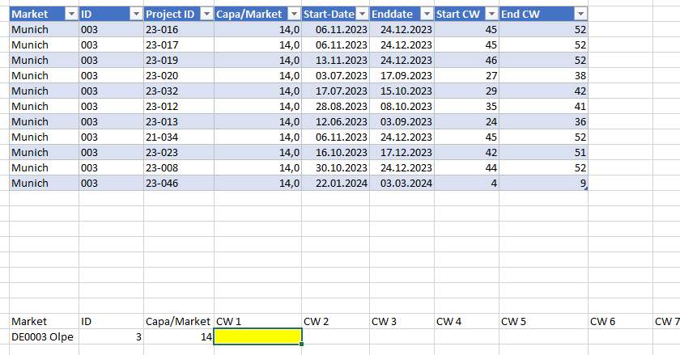The width and height of the screenshot is (680, 355).
Task: Select the Project ID cell 23-012
Action: tap(179, 106)
